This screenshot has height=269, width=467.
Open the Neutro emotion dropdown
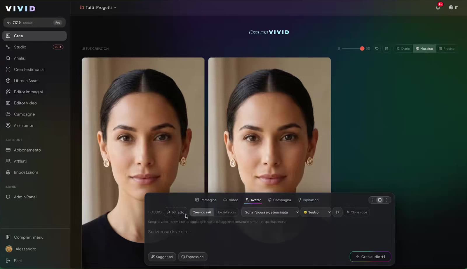[316, 212]
